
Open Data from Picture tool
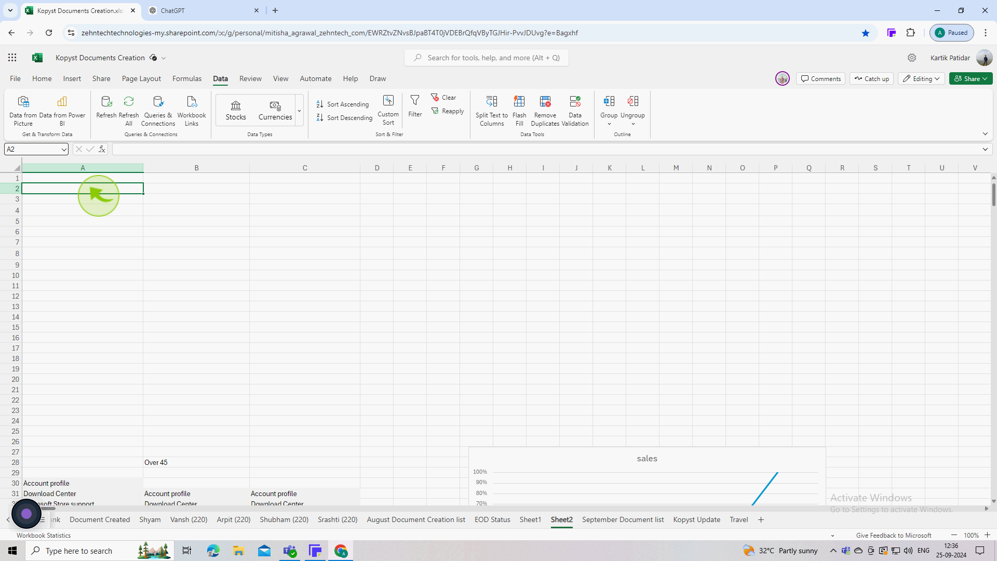(23, 111)
